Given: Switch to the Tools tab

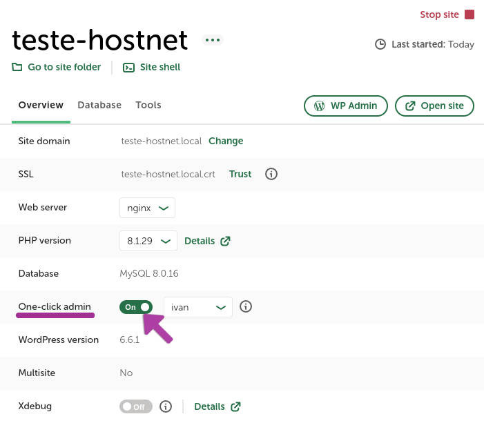Looking at the screenshot, I should coord(148,105).
